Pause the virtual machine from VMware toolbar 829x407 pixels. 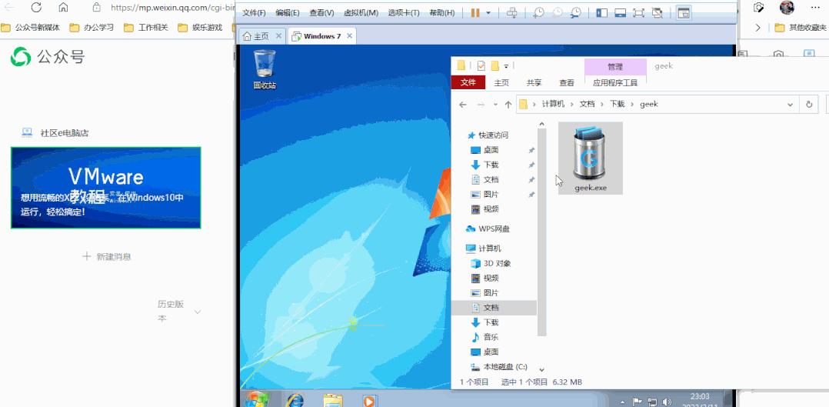click(474, 13)
